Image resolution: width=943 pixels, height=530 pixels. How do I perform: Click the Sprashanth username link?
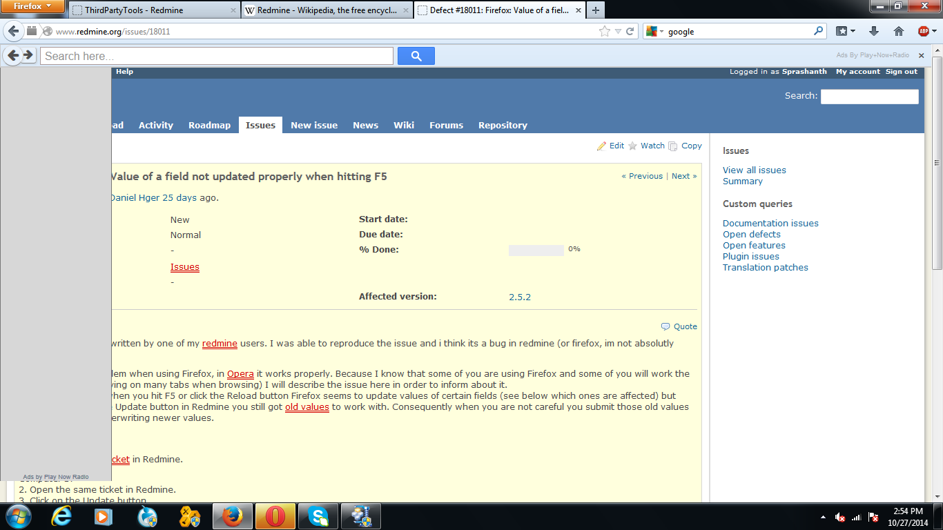click(804, 72)
